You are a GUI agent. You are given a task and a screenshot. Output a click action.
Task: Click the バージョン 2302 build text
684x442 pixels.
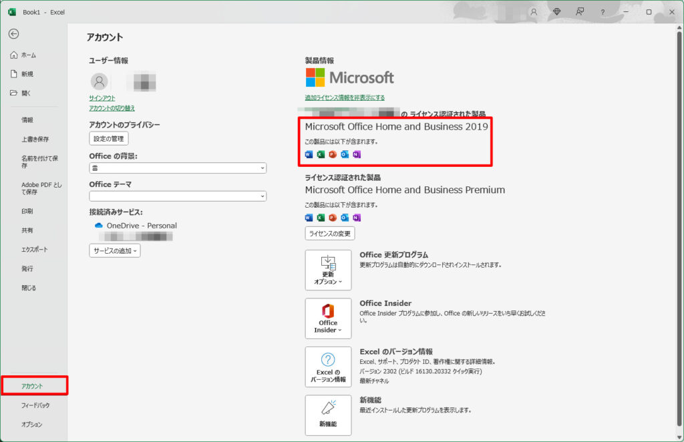[421, 371]
